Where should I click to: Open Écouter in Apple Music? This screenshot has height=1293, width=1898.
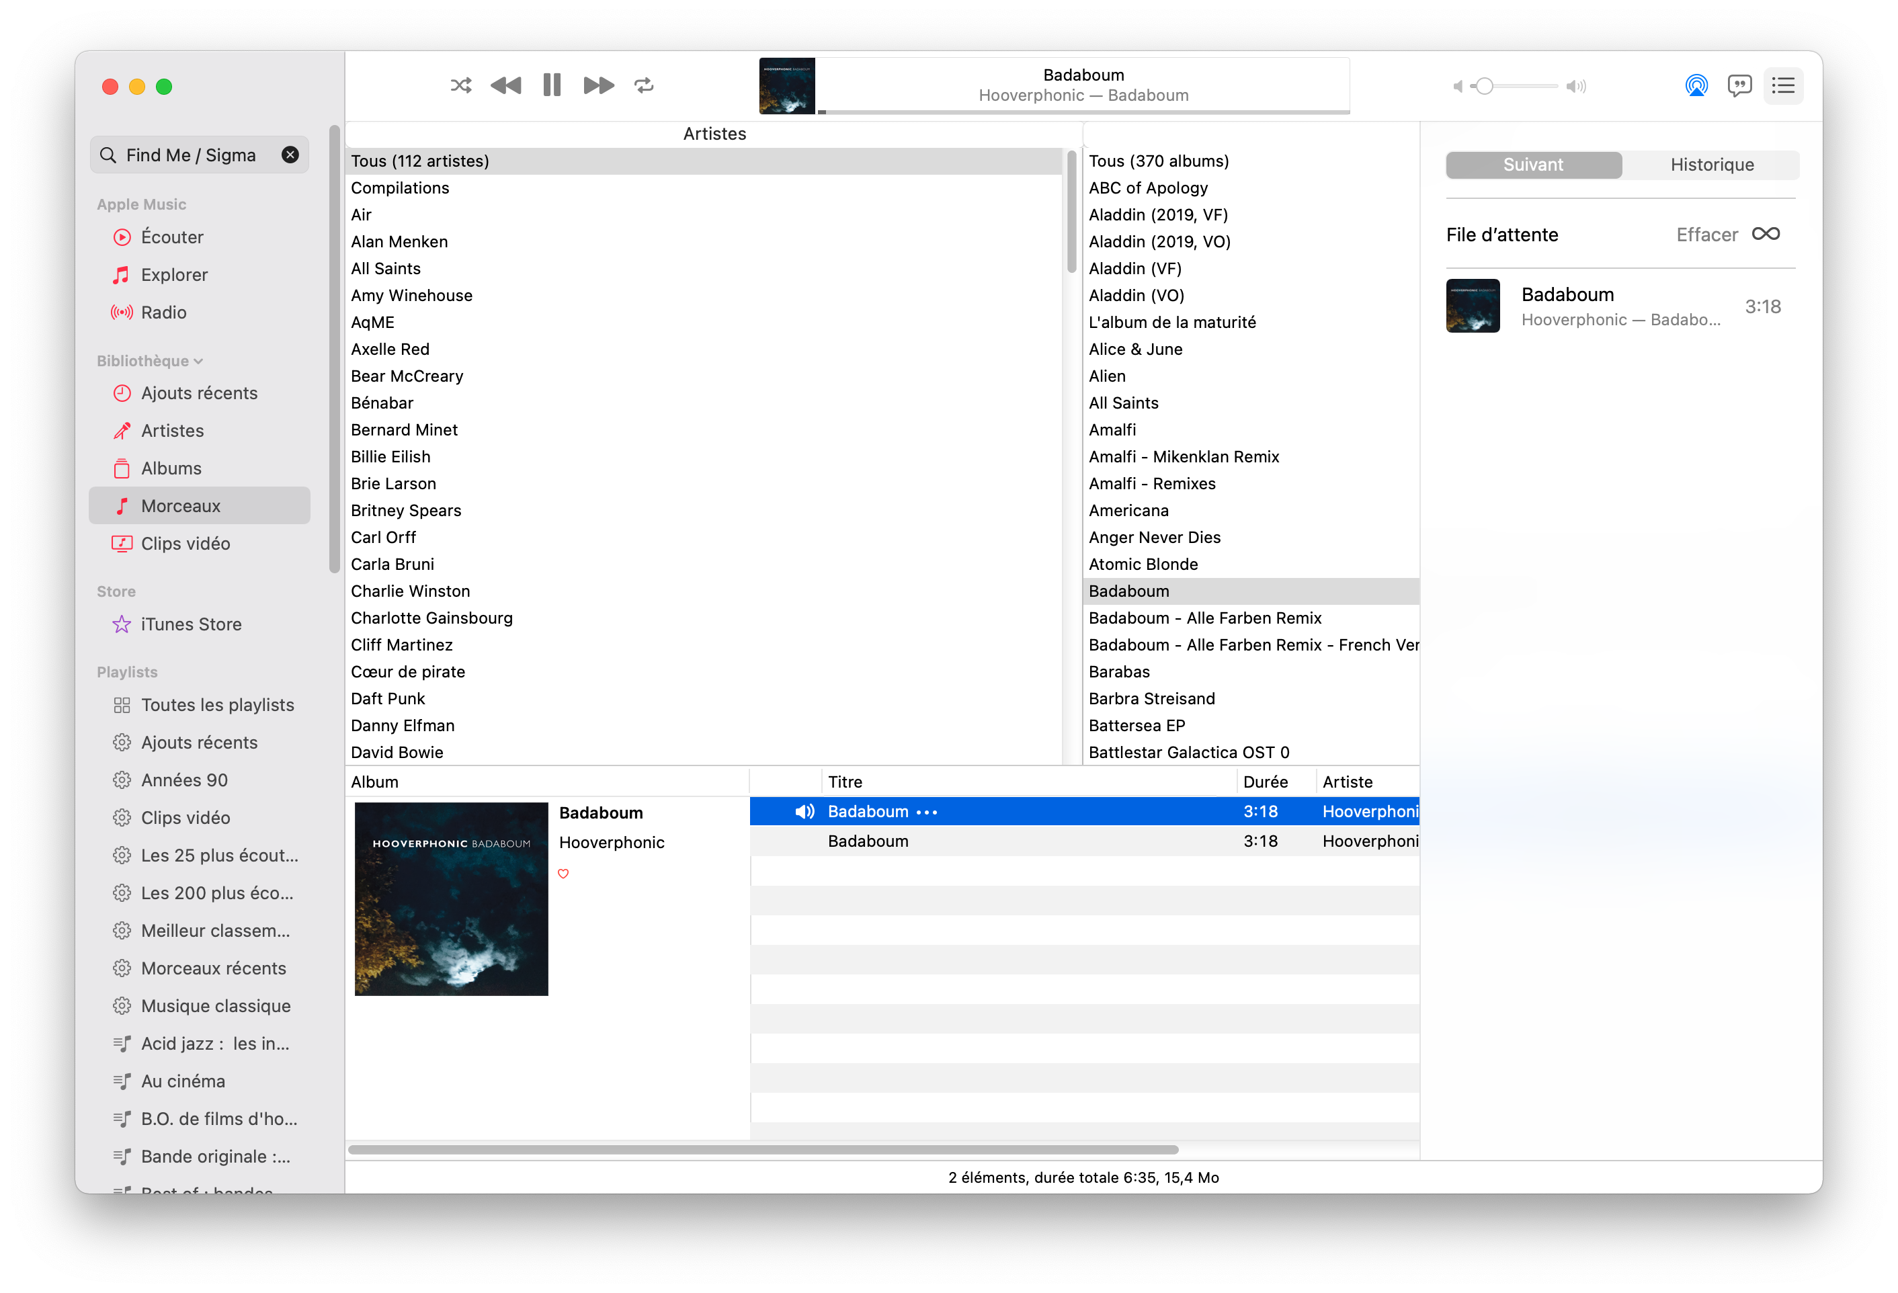199,237
